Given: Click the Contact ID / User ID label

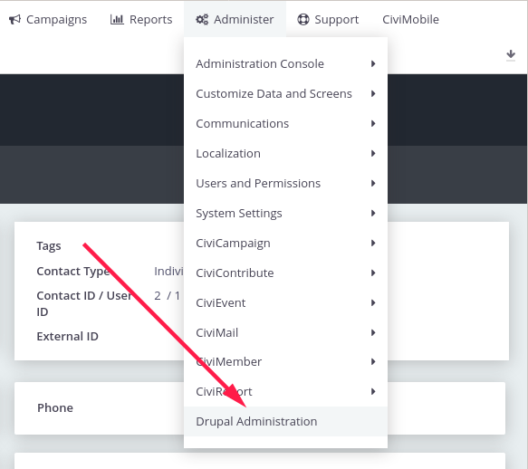Looking at the screenshot, I should 84,303.
